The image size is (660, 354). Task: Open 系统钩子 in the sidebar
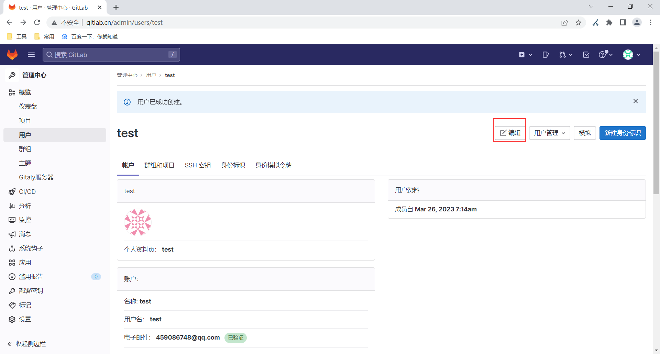tap(55, 248)
